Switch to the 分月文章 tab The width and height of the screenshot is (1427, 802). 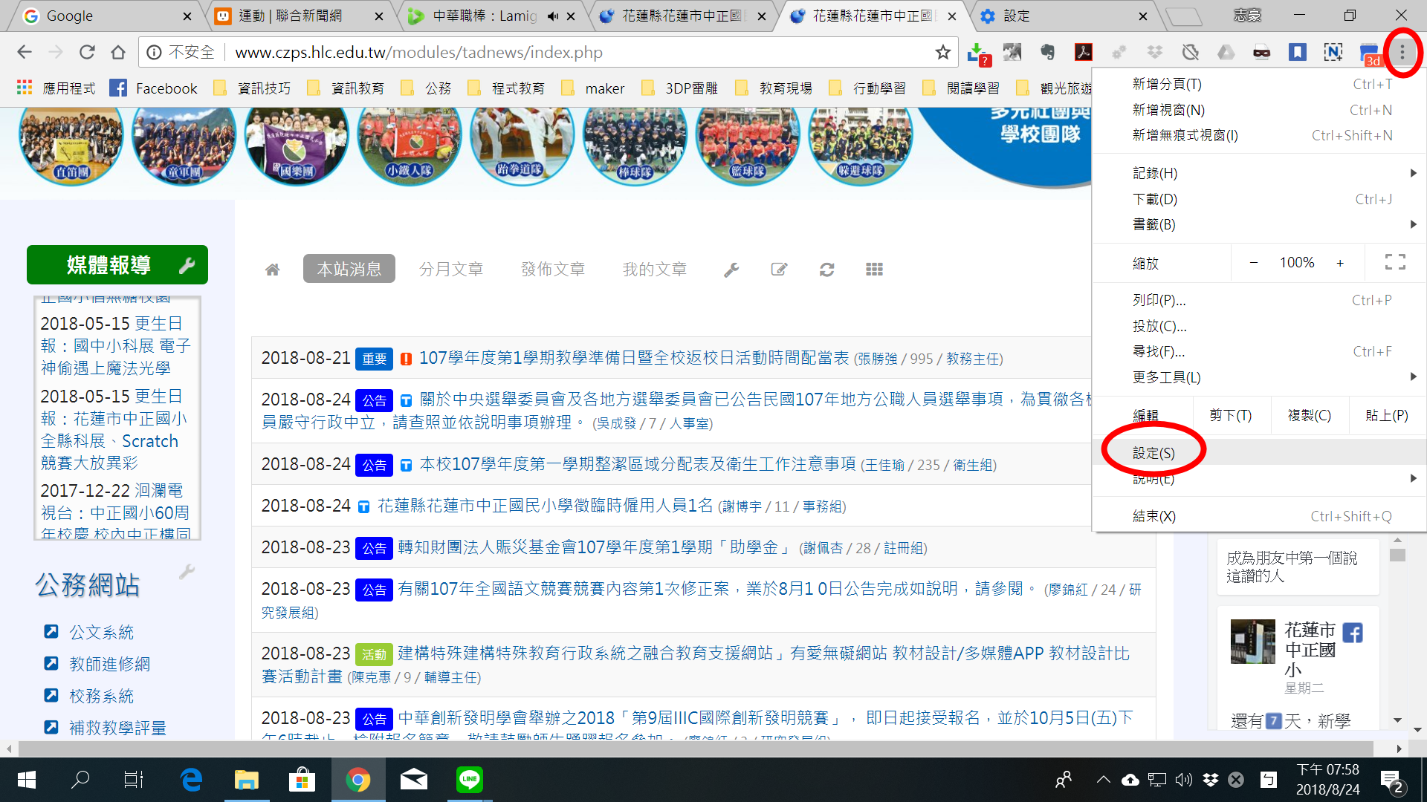(x=450, y=269)
